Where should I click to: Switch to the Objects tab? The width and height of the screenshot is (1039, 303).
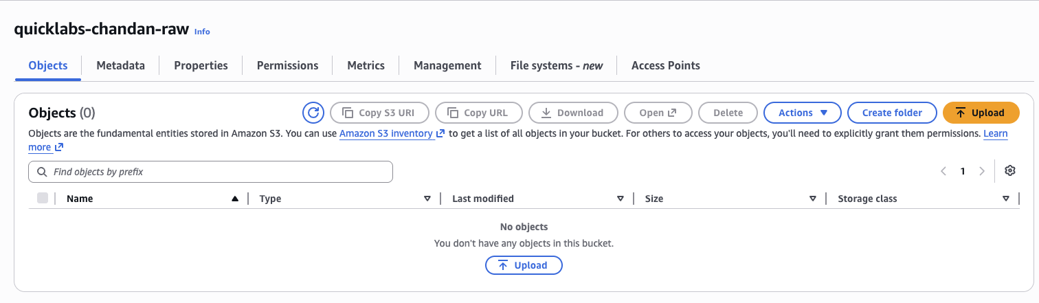(x=48, y=66)
